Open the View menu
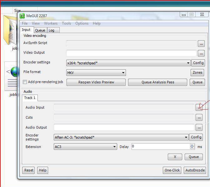Viewport: 210px width, 187px height. click(36, 23)
